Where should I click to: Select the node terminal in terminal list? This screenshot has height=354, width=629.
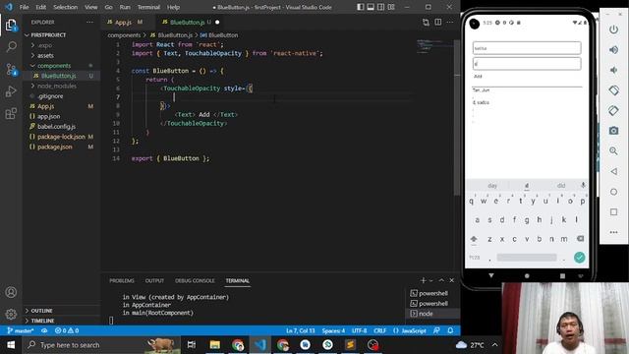pyautogui.click(x=433, y=314)
